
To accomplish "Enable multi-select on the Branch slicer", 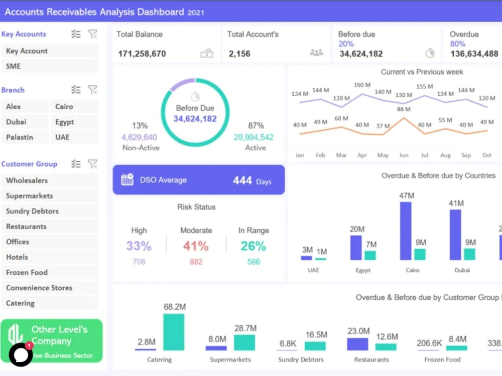I will [76, 90].
